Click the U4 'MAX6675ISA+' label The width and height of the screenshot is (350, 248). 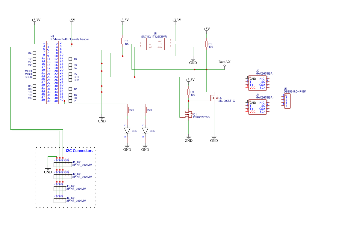tap(265, 98)
